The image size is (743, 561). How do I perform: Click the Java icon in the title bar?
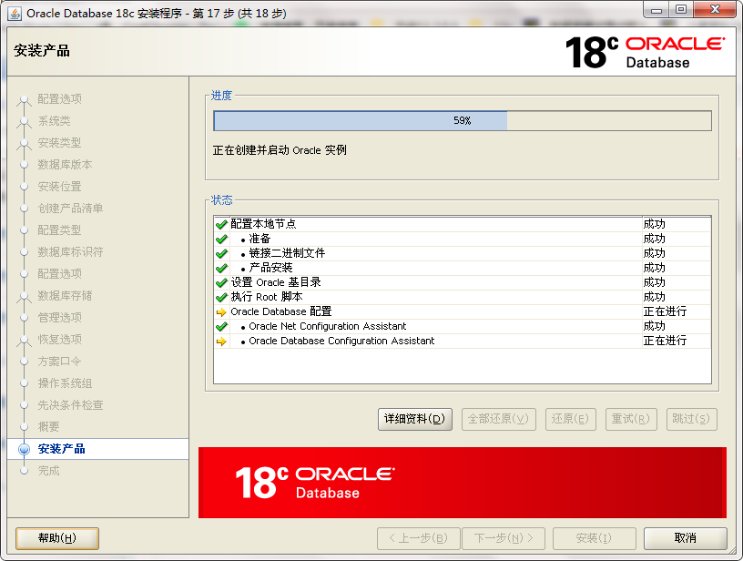tap(15, 14)
